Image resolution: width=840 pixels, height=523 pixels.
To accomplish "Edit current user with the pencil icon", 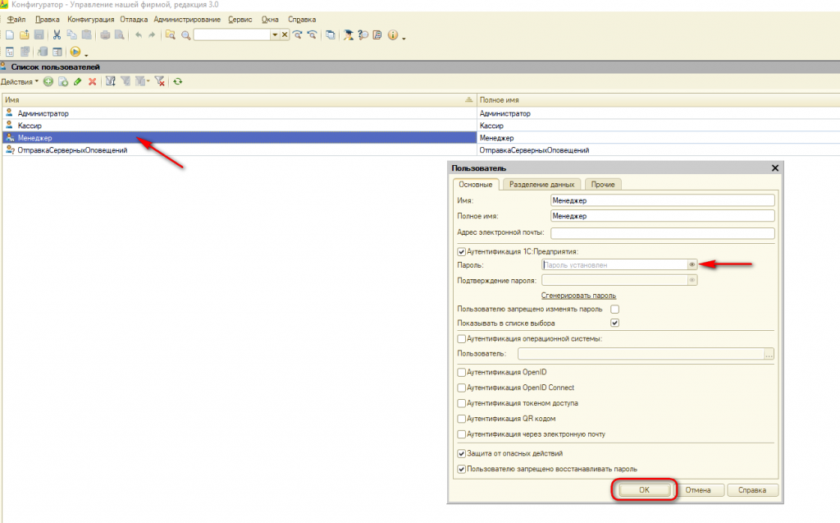I will [x=78, y=81].
